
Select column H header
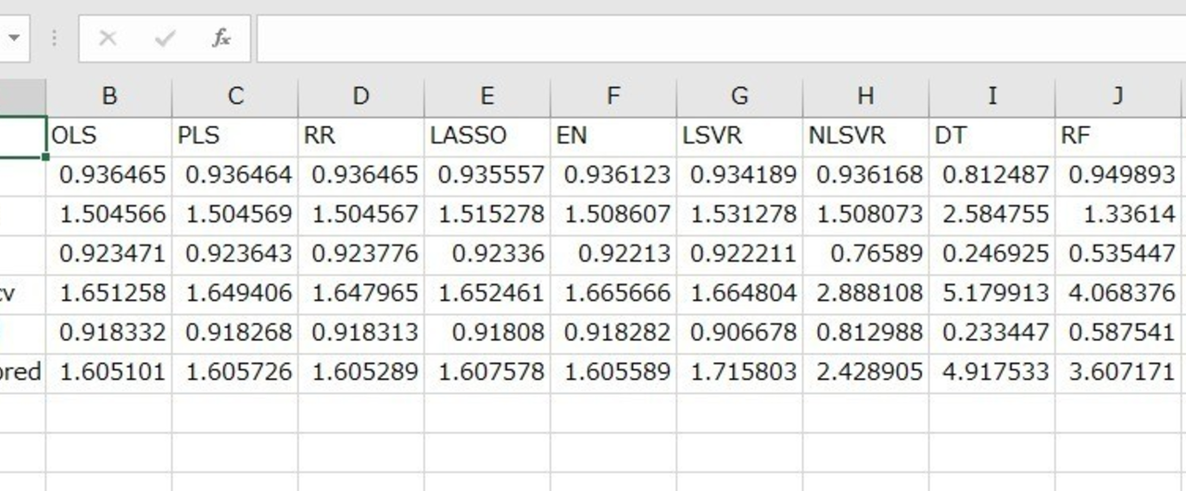[x=865, y=95]
